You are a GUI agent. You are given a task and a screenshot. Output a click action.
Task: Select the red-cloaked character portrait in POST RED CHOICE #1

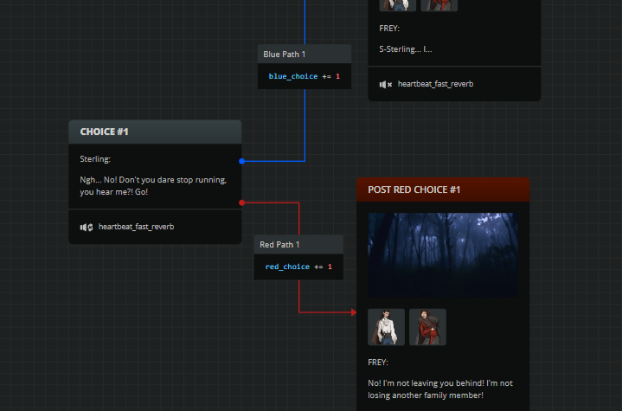(427, 327)
